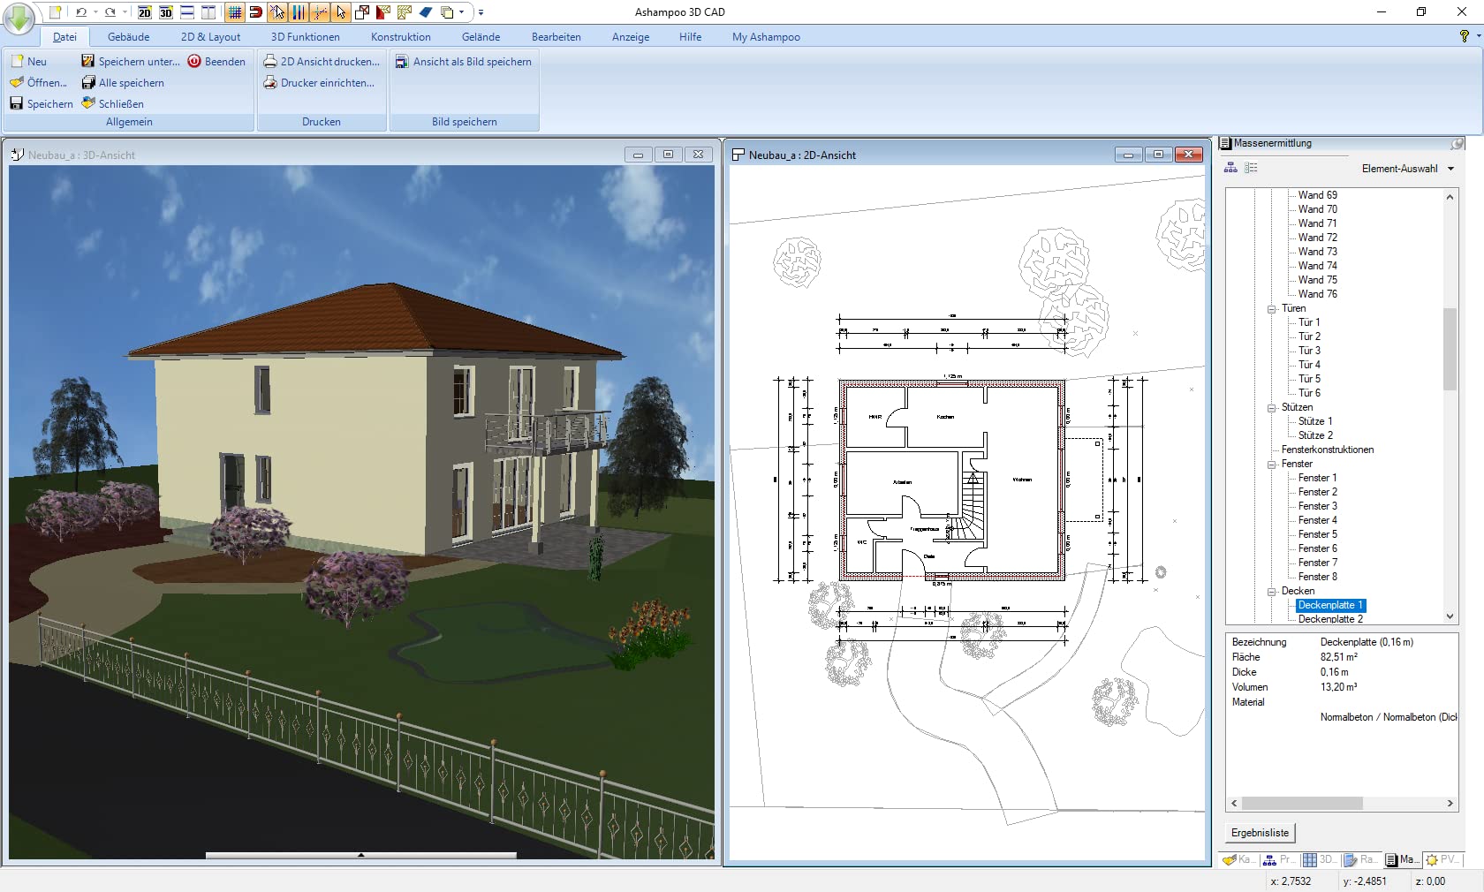Click the undo arrow icon
The width and height of the screenshot is (1484, 892).
(81, 12)
